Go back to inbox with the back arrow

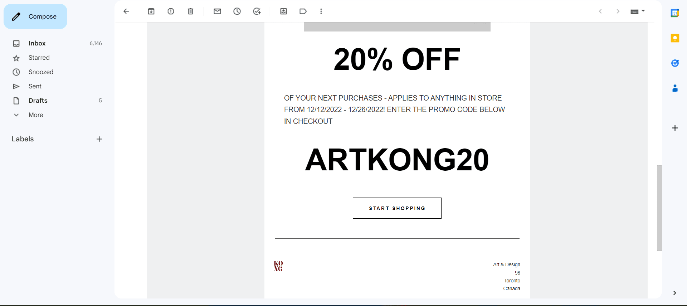126,11
